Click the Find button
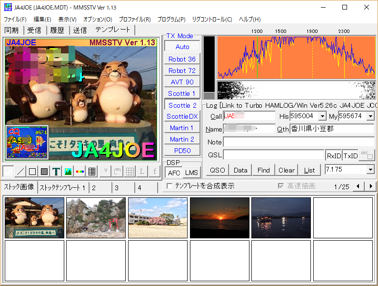Viewport: 378px width, 286px height. tap(263, 170)
